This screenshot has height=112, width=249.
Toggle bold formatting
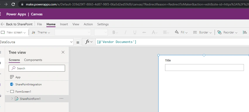pos(115,33)
